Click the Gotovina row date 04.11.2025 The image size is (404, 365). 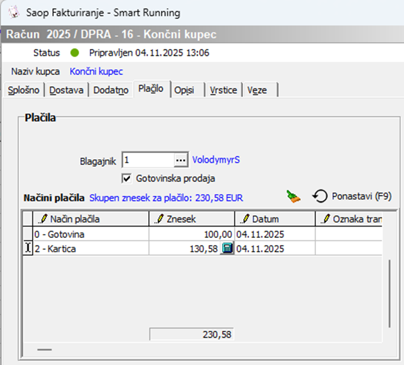[275, 234]
